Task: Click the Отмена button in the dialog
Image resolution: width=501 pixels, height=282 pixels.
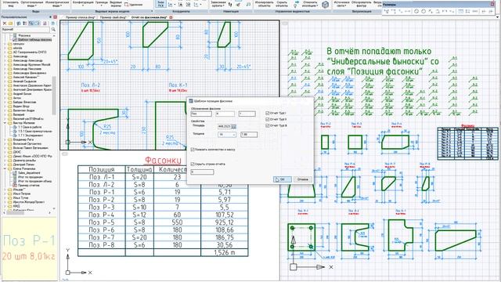Action: [302, 179]
